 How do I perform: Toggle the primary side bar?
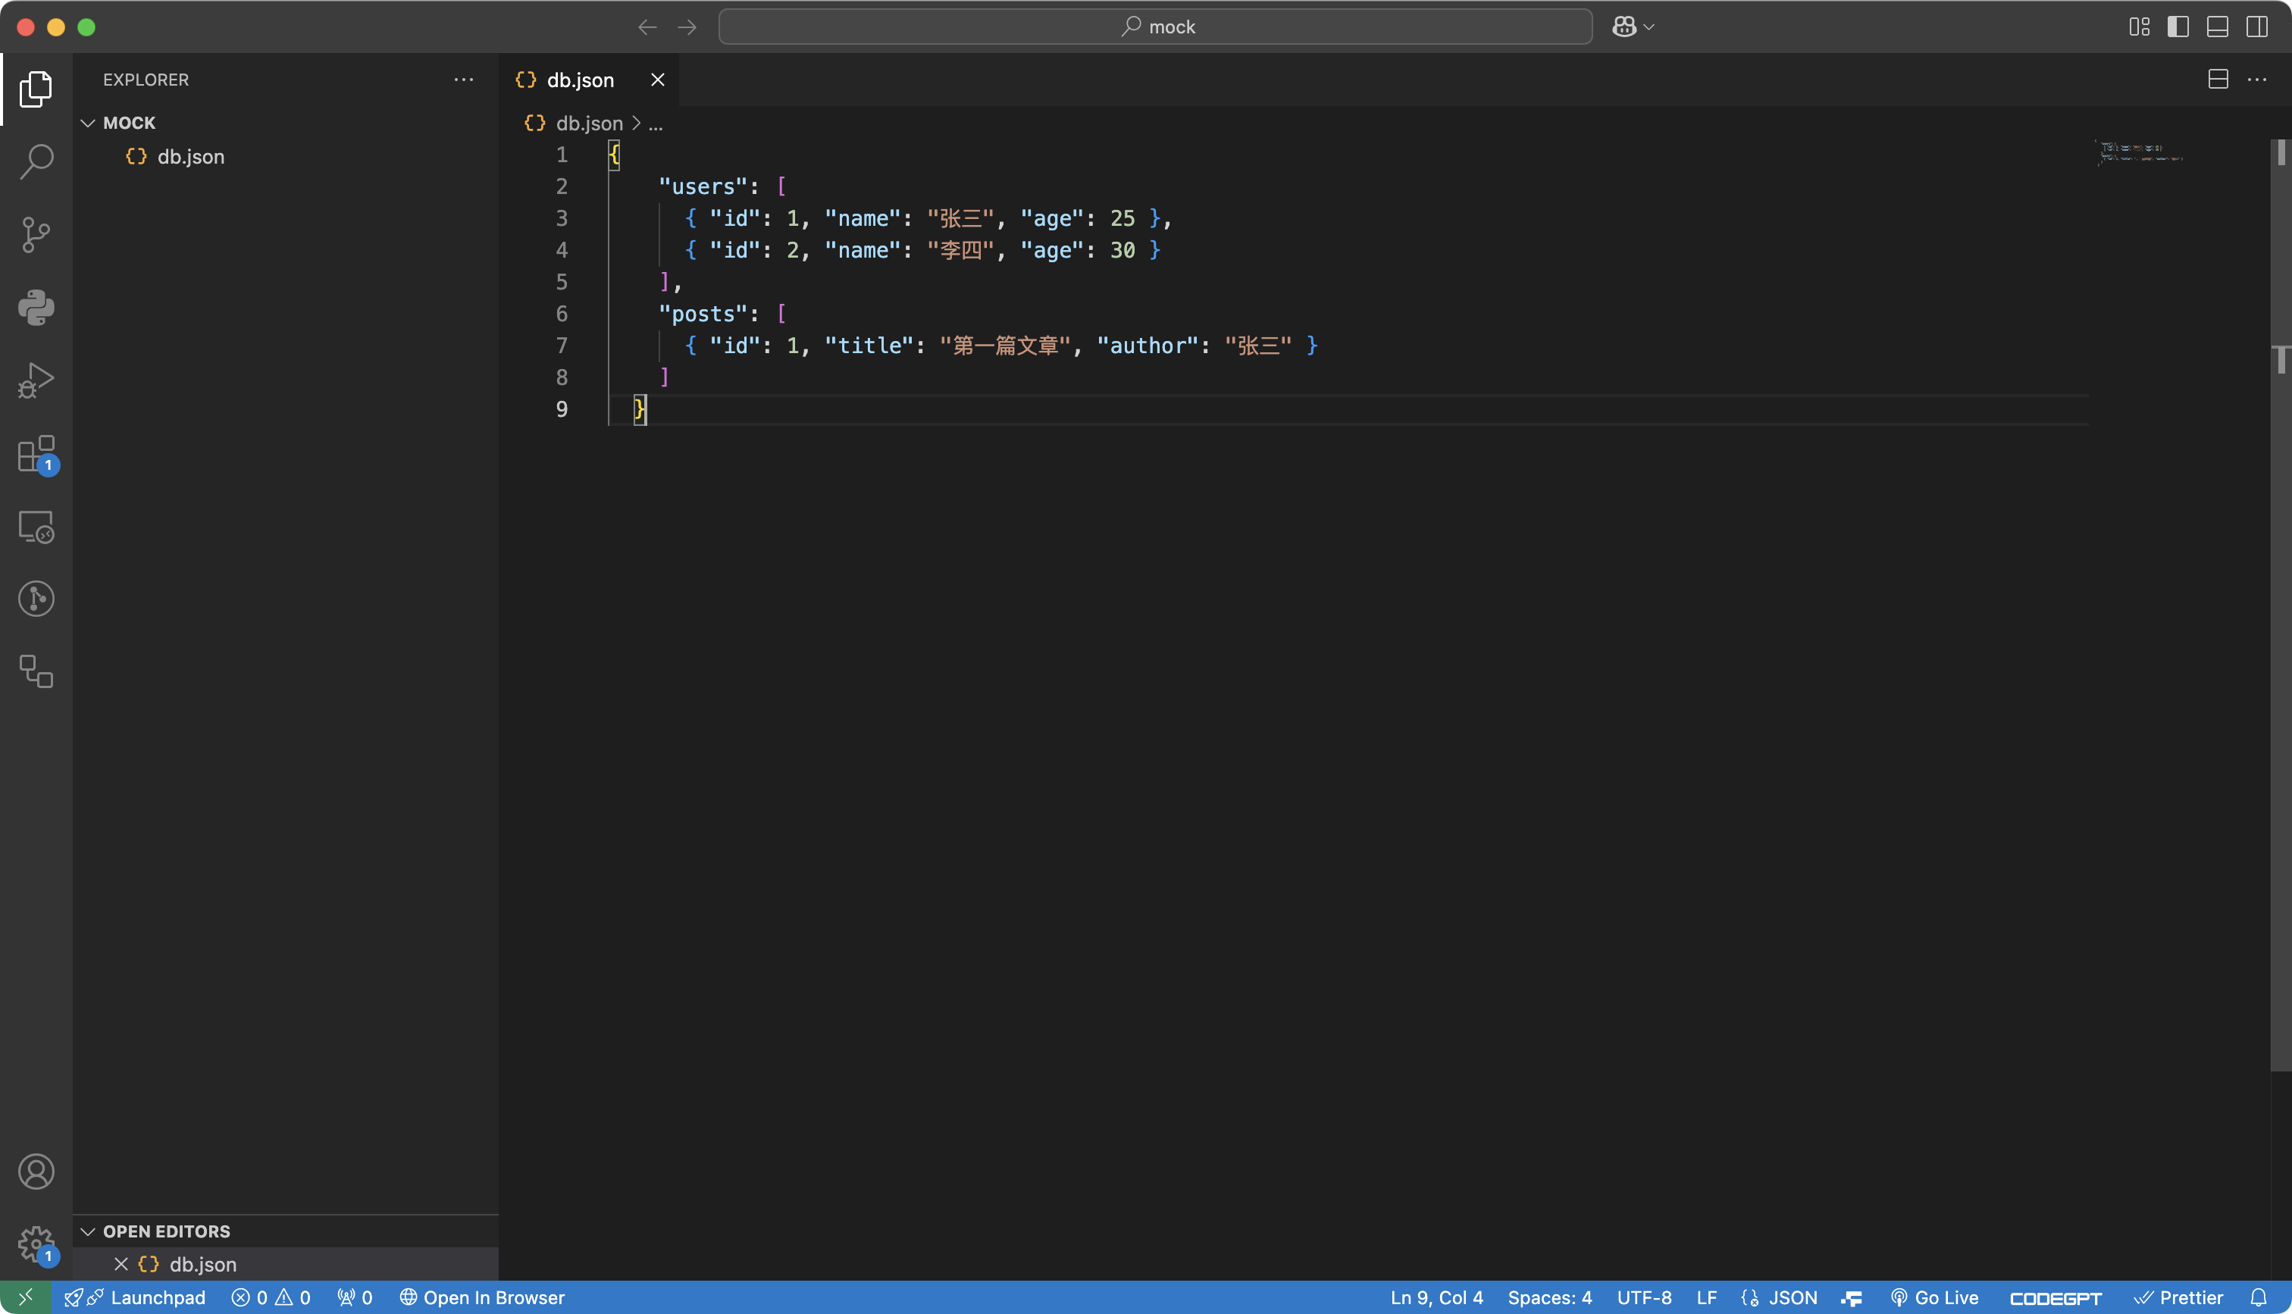(x=2178, y=27)
